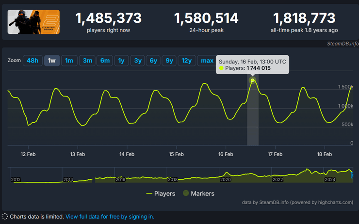Click the Counter-Strike 2 game logo

[34, 22]
